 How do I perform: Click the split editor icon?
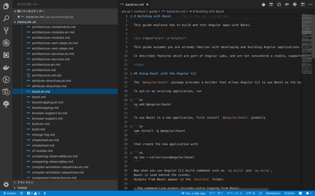(303, 4)
